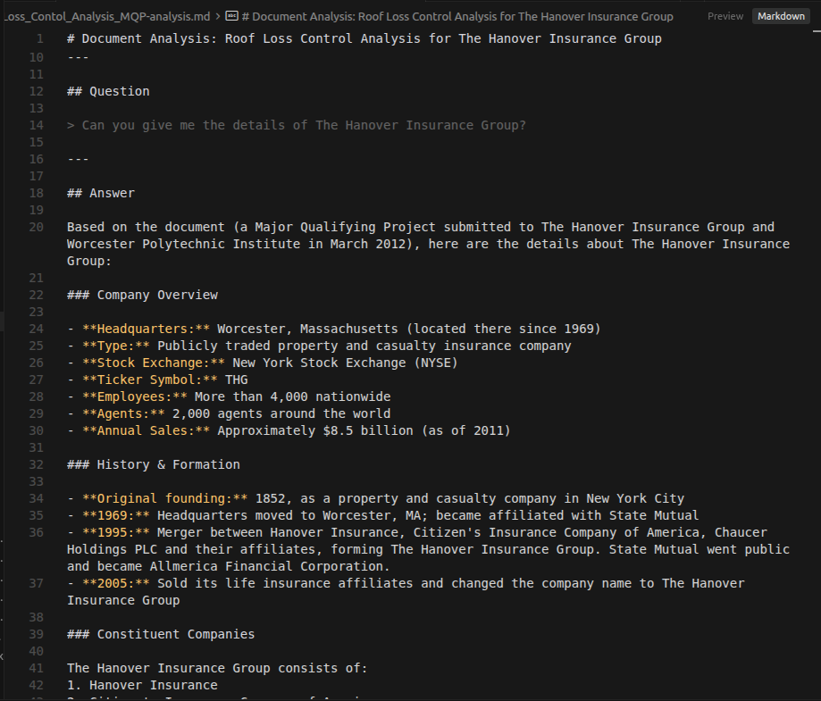Click the '### Company Overview' heading
The height and width of the screenshot is (701, 821).
pos(142,295)
